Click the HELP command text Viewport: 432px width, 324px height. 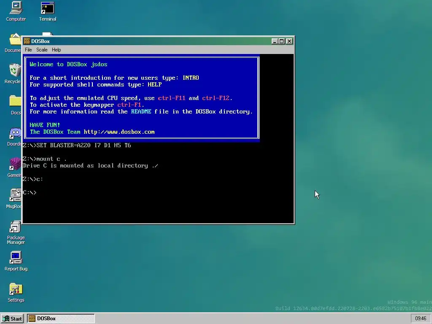pyautogui.click(x=154, y=84)
